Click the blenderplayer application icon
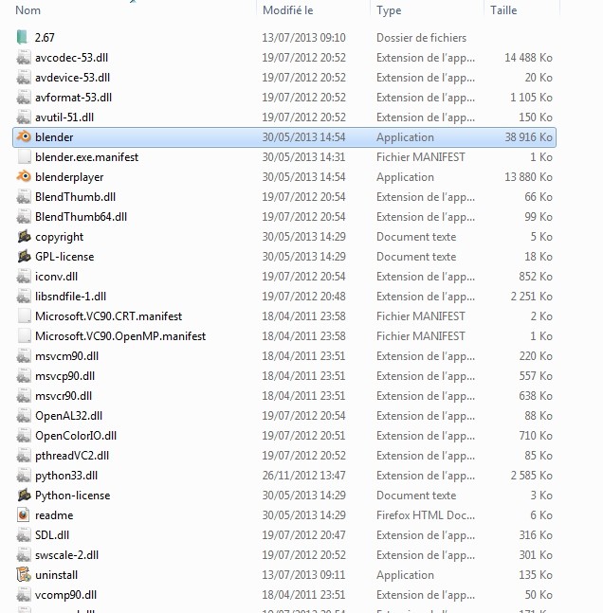Image resolution: width=603 pixels, height=613 pixels. pyautogui.click(x=24, y=177)
